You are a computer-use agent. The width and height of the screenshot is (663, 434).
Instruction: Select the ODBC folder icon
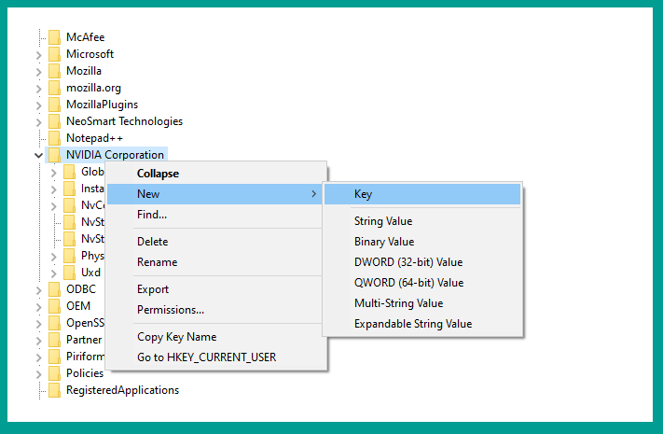54,289
